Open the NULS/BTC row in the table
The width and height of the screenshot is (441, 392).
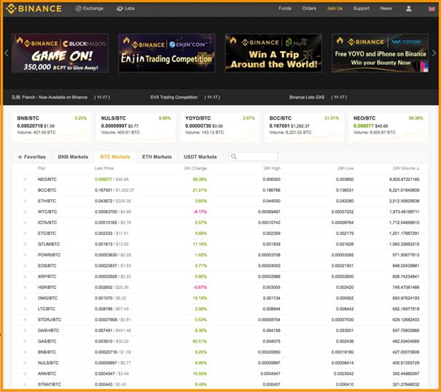[220, 363]
